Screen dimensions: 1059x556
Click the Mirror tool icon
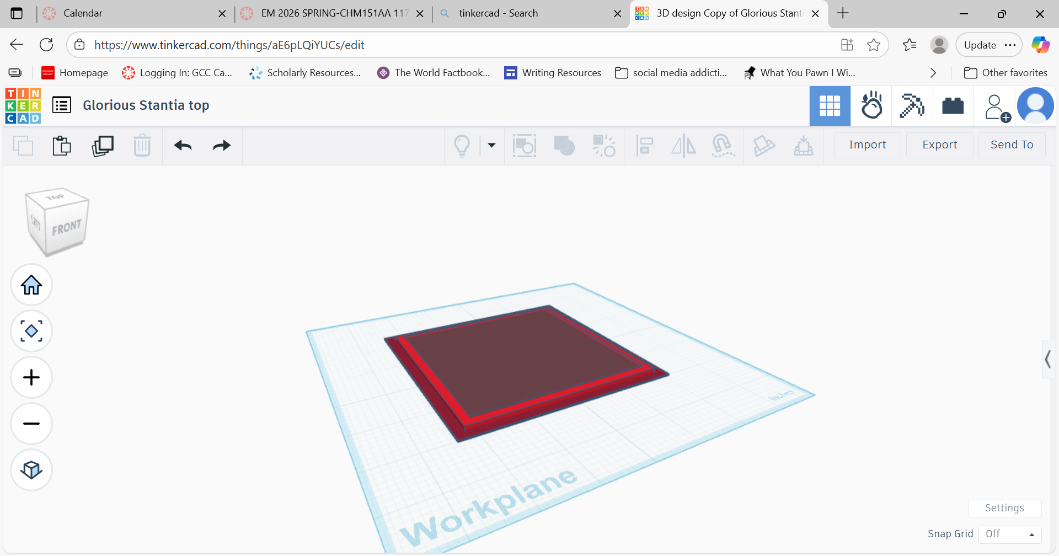coord(683,146)
